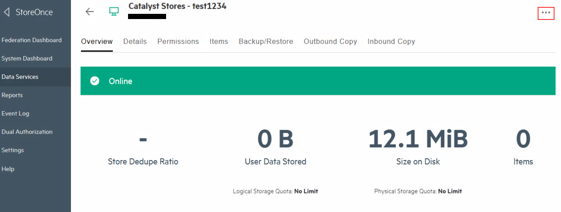This screenshot has height=212, width=561.
Task: Navigate to Dual Authorization
Action: pyautogui.click(x=27, y=132)
